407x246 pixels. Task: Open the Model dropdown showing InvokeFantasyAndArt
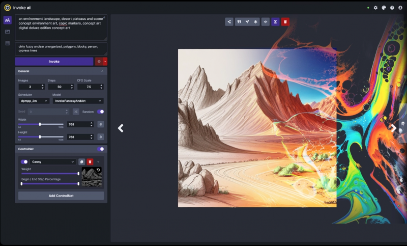tap(78, 101)
